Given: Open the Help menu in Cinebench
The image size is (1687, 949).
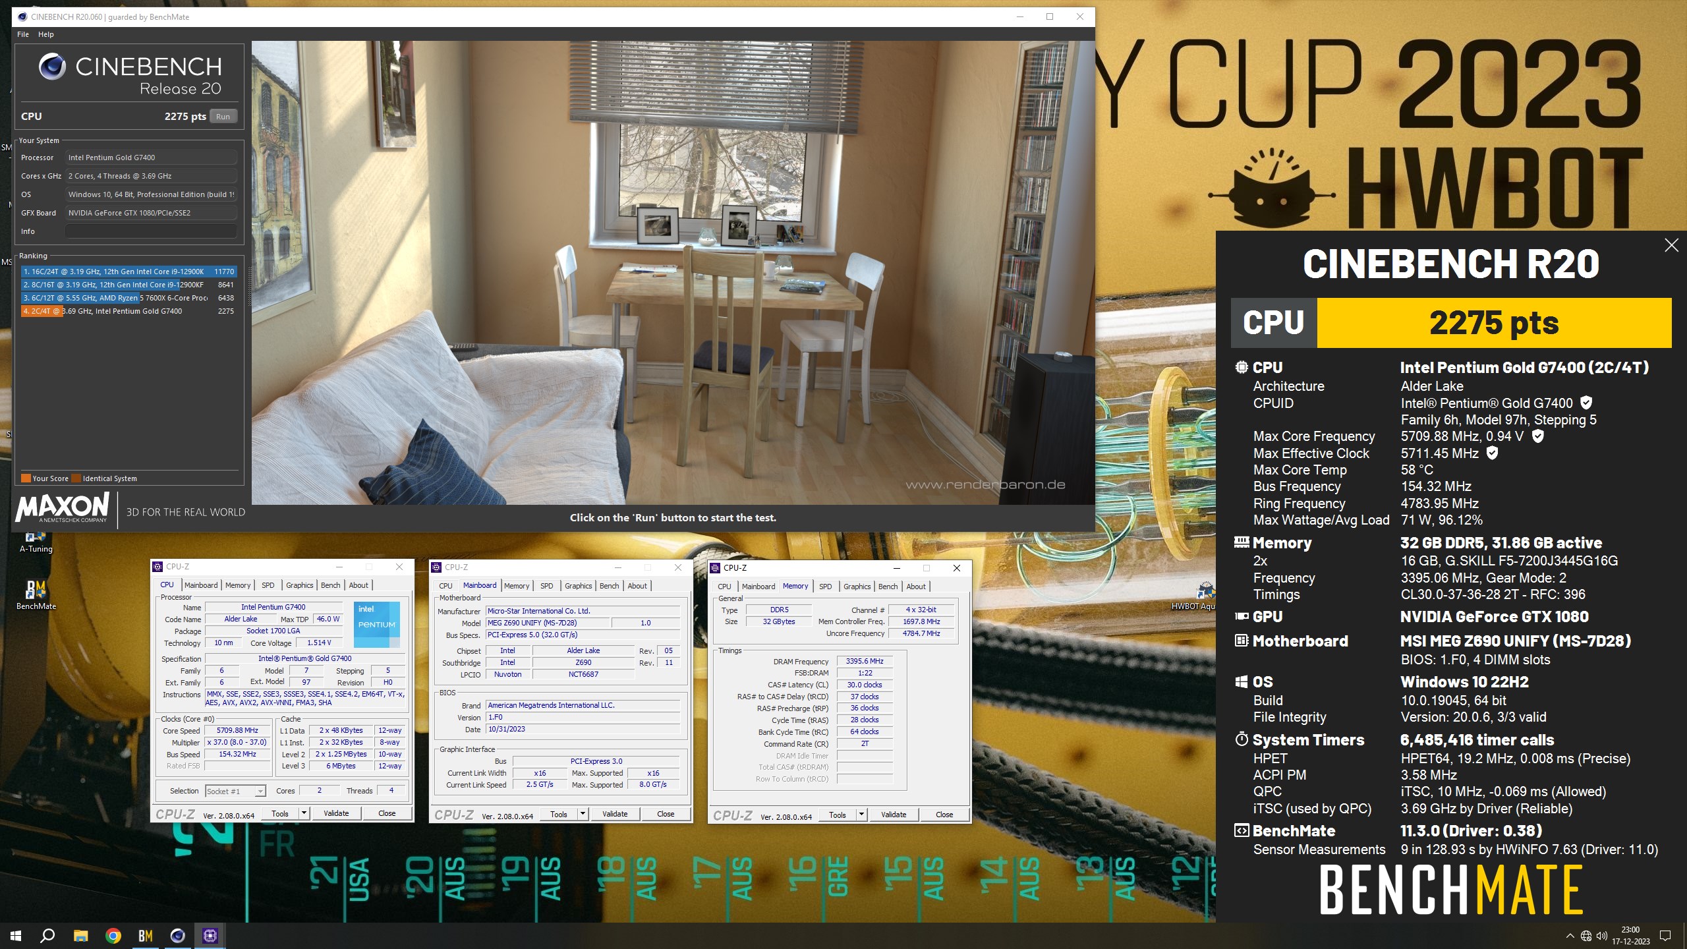Looking at the screenshot, I should coord(46,34).
